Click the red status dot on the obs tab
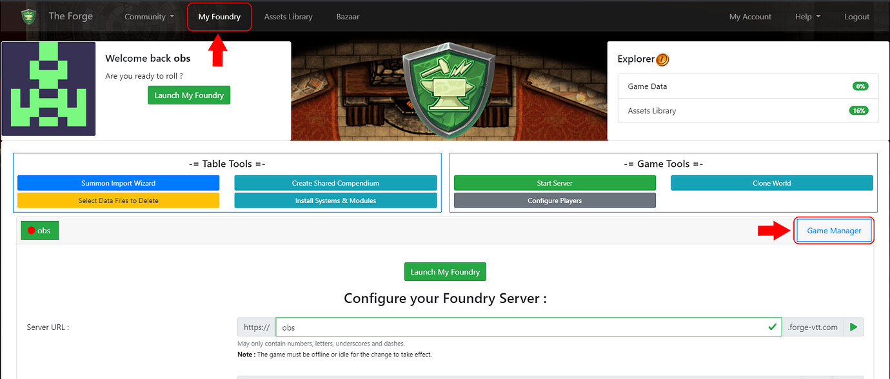Viewport: 890px width, 379px height. point(31,230)
